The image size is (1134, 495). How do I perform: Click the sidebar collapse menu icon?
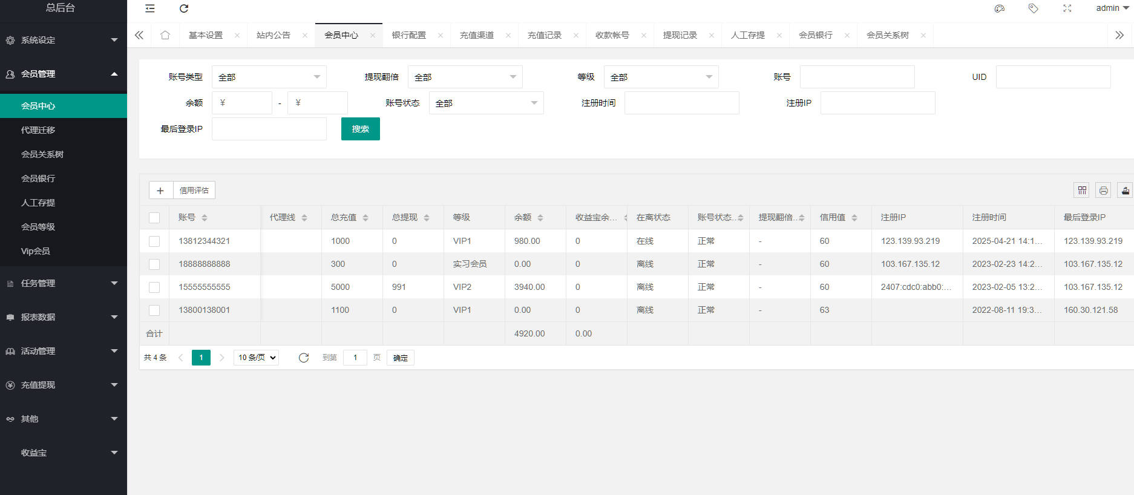click(x=150, y=8)
